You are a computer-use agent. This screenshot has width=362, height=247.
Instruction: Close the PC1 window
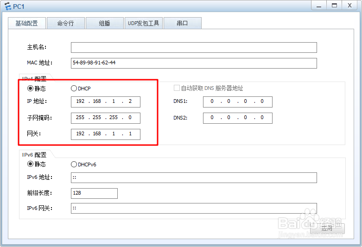click(x=349, y=6)
